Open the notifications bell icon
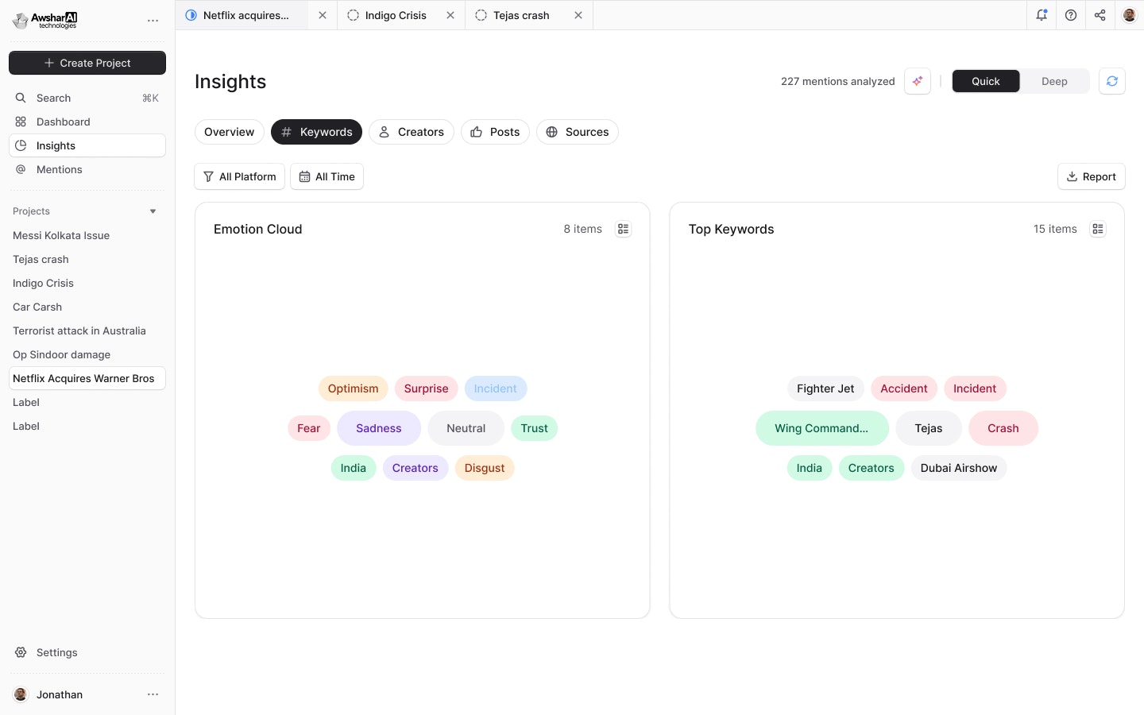The width and height of the screenshot is (1144, 715). (1042, 15)
